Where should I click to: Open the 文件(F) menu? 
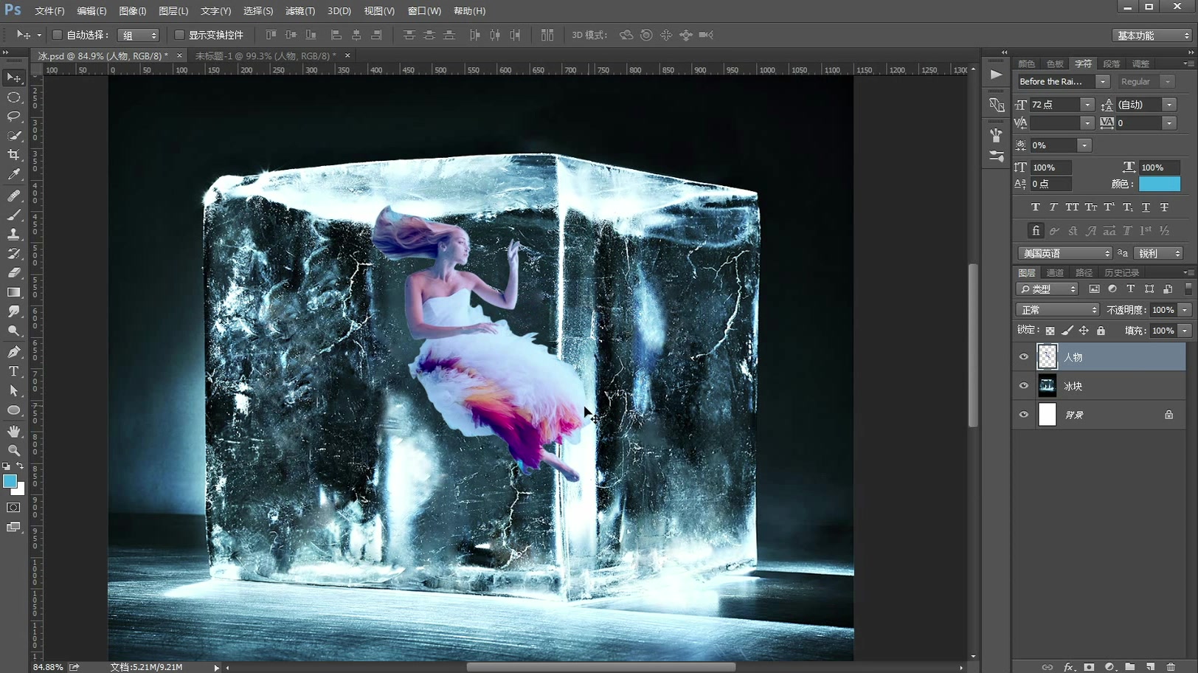(x=49, y=11)
